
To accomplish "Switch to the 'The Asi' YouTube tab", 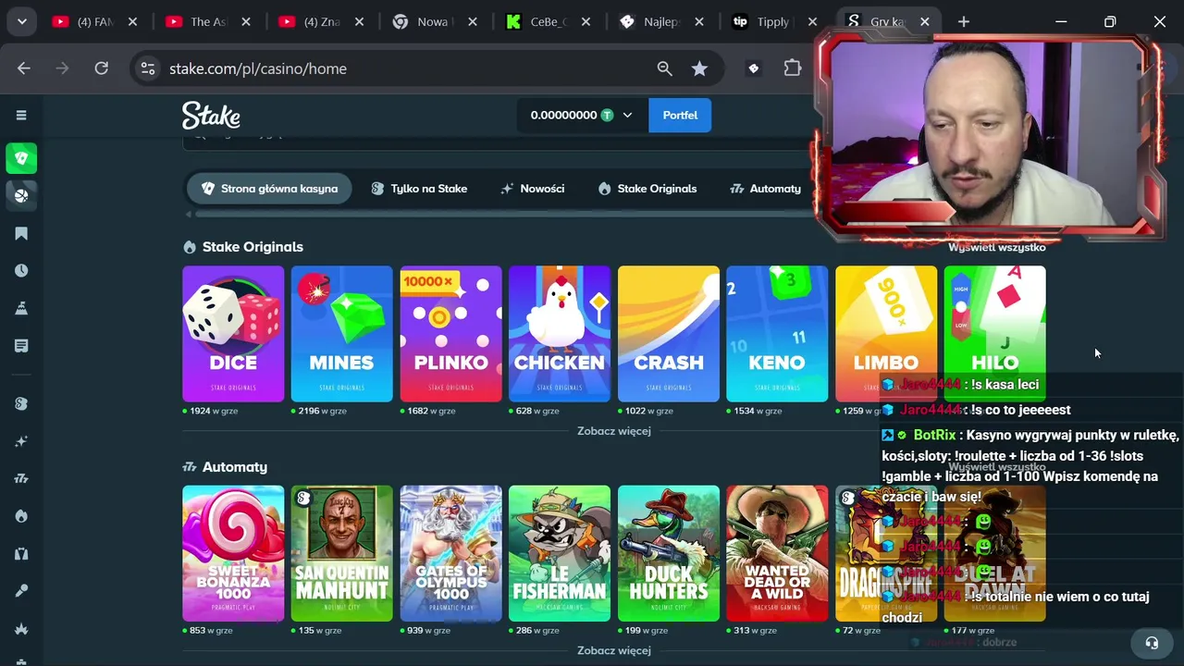I will (210, 21).
